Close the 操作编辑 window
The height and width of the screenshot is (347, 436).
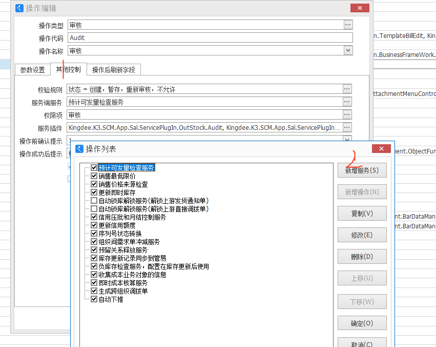coord(360,8)
